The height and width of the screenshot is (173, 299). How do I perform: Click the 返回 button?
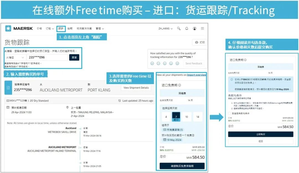pos(261,141)
